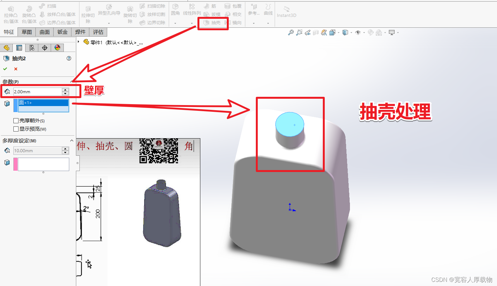
Task: Click the Hide/Show Items eye icon
Action: tap(358, 32)
